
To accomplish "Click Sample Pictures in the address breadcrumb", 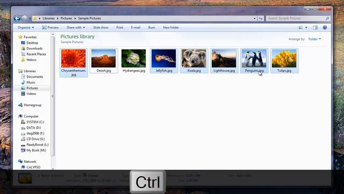I will [89, 18].
